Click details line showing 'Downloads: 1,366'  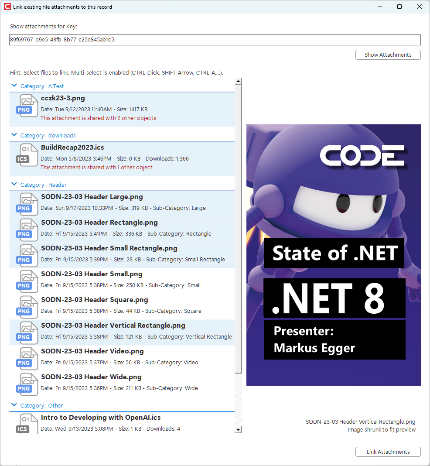coord(115,159)
